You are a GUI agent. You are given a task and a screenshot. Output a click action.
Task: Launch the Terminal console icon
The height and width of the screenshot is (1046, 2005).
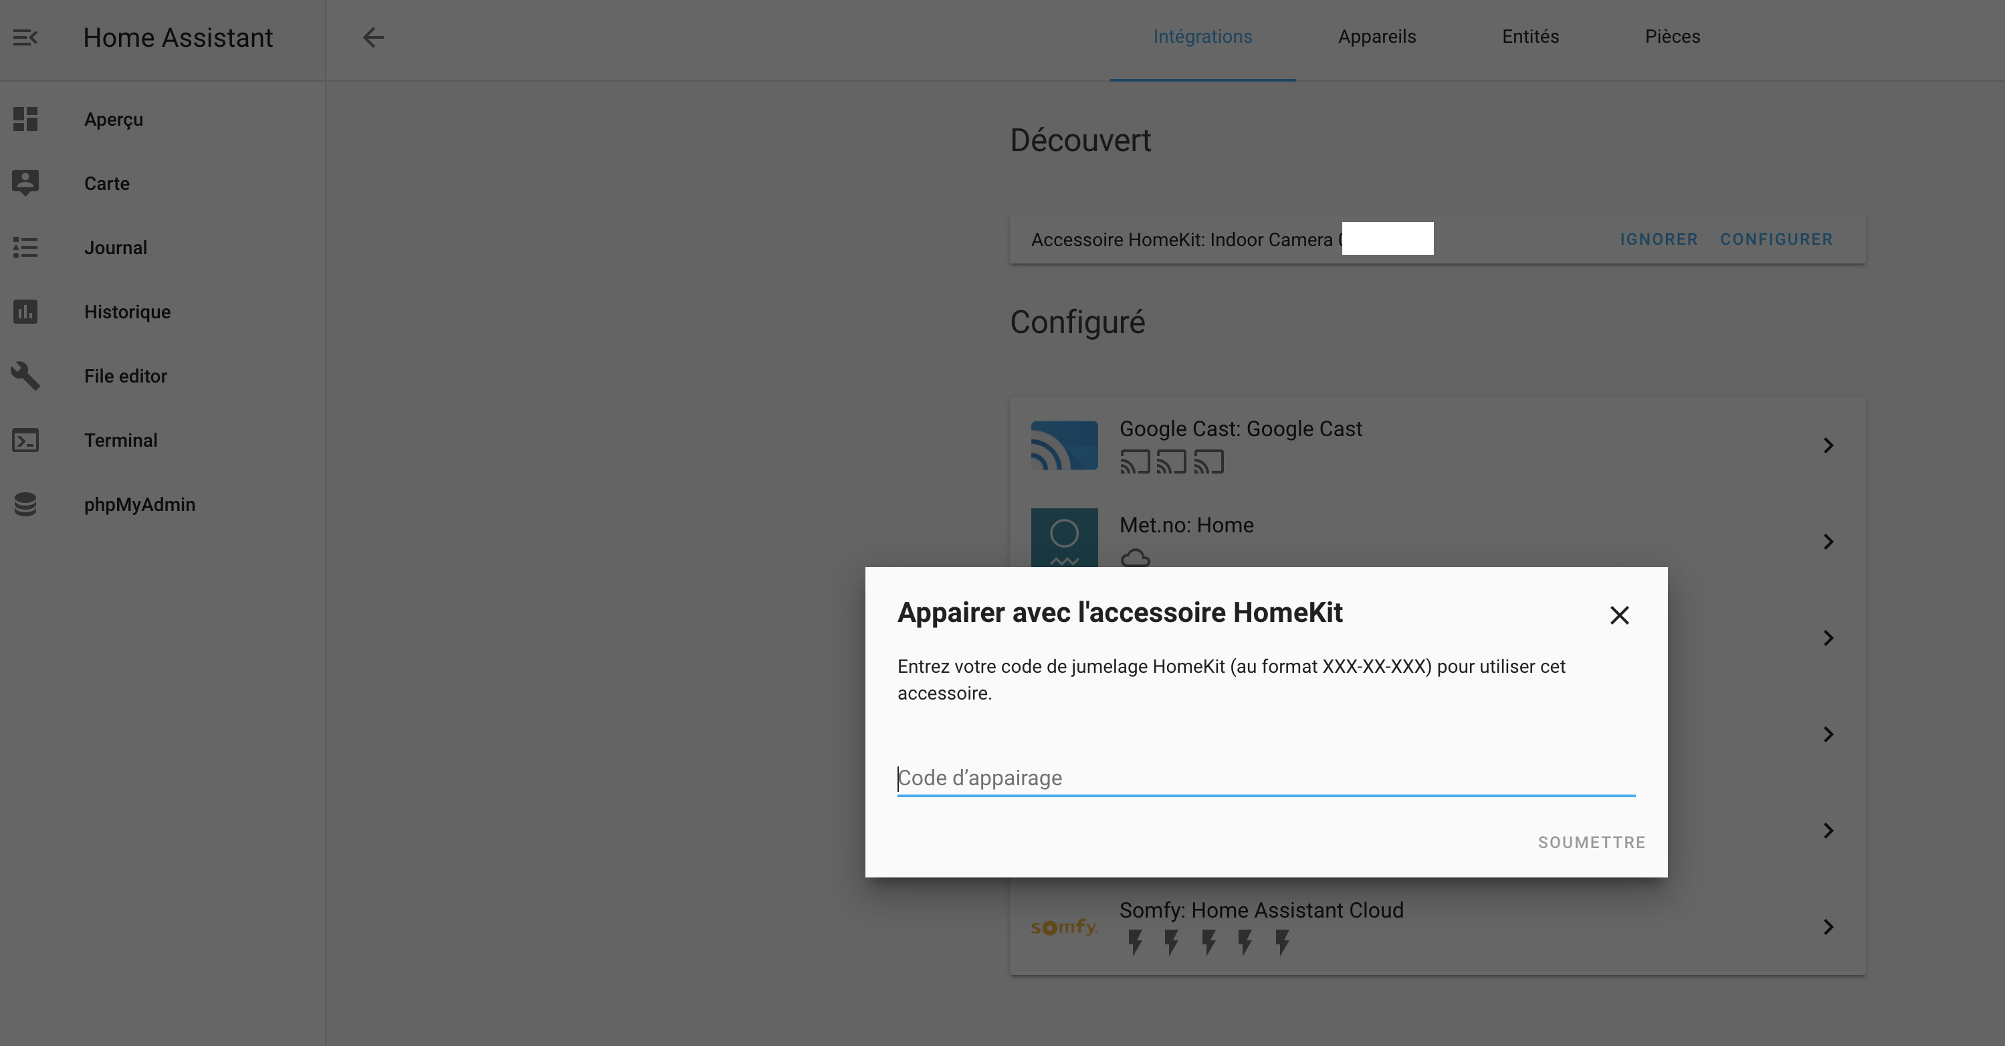(25, 439)
